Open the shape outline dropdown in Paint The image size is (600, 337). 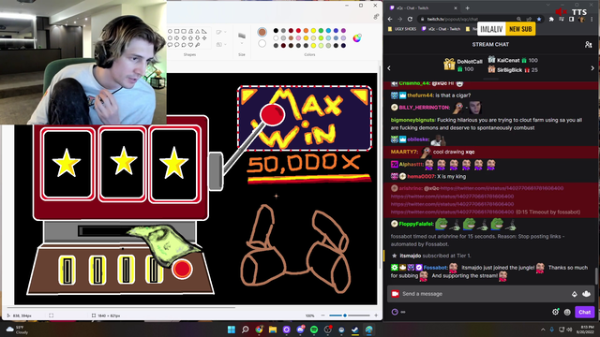point(221,32)
